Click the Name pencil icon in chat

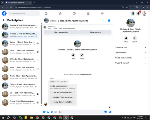(x=82, y=55)
